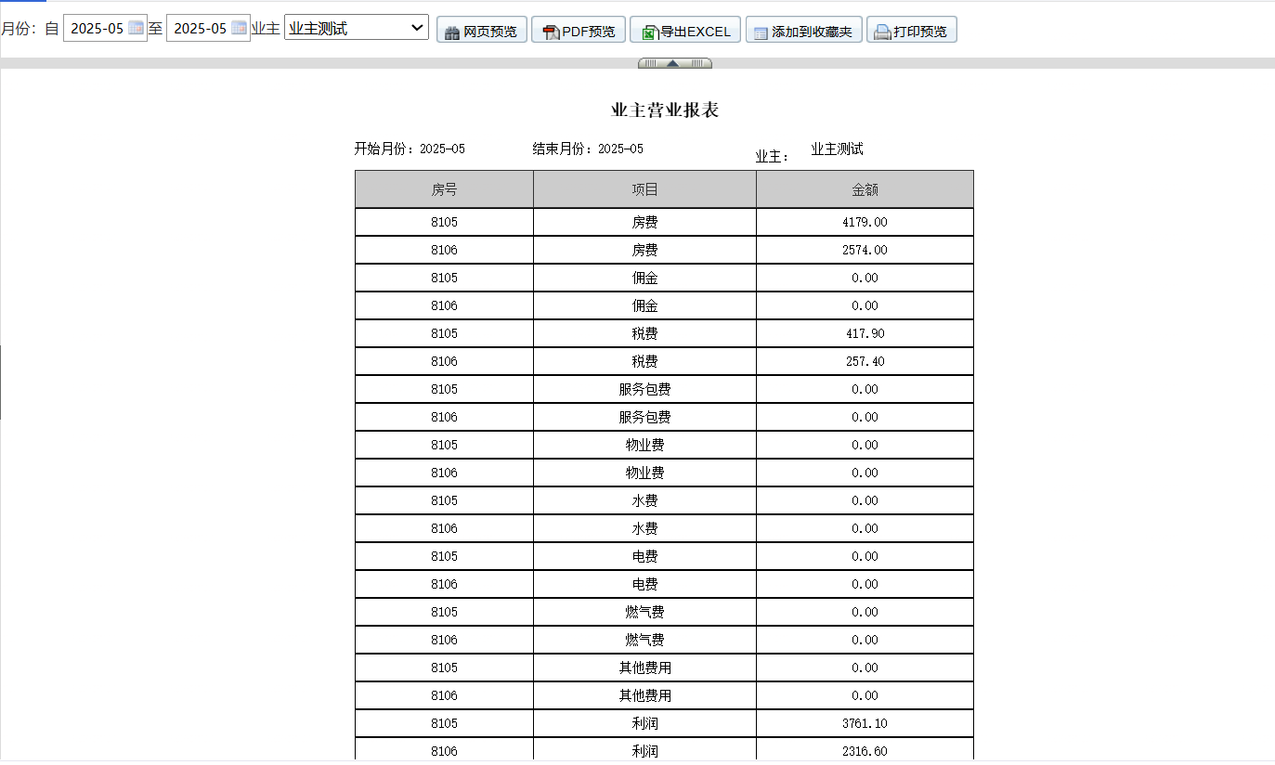This screenshot has height=765, width=1275.
Task: Click room number 8105 in the 房费 row
Action: 444,222
